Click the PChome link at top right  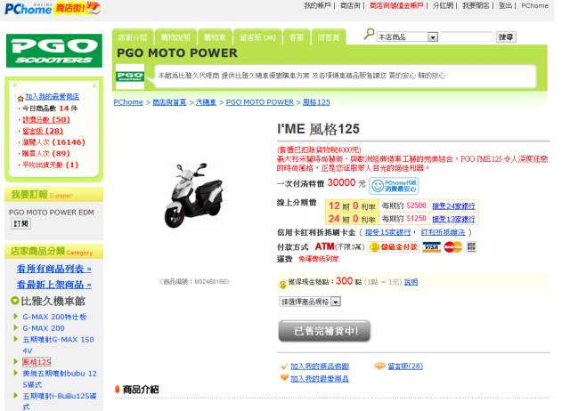pos(534,6)
